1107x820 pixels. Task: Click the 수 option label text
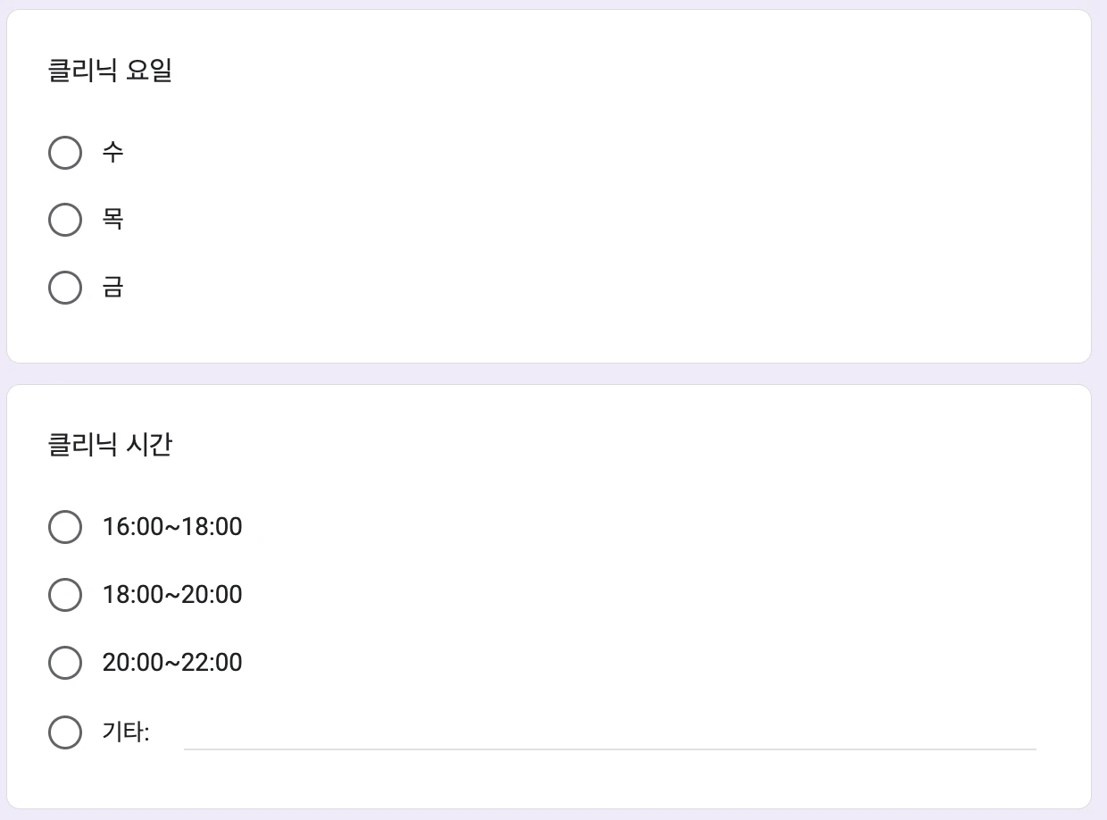(x=112, y=153)
